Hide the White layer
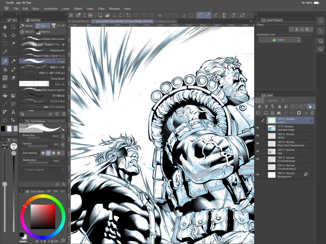The height and width of the screenshot is (244, 326). (x=258, y=136)
